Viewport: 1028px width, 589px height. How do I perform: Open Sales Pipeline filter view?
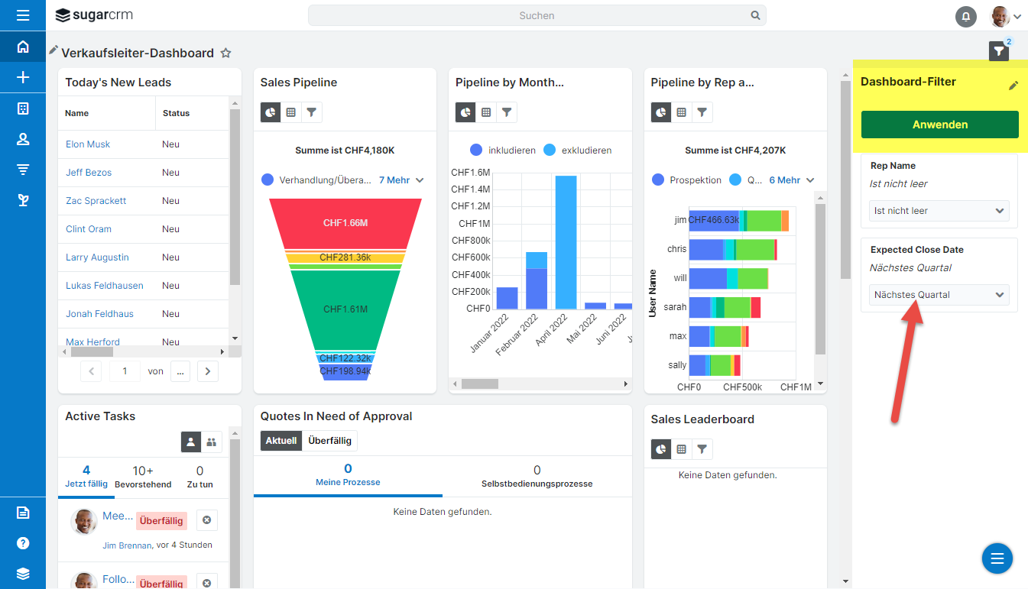312,112
